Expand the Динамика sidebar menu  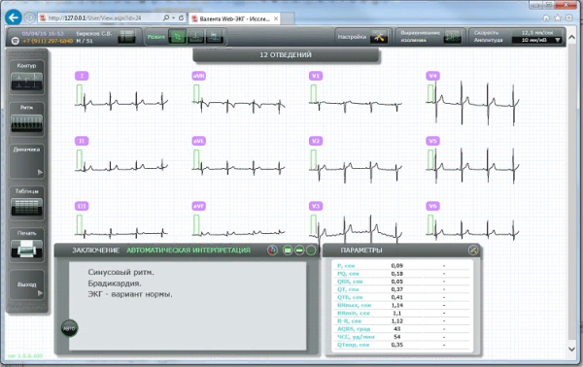(x=26, y=161)
